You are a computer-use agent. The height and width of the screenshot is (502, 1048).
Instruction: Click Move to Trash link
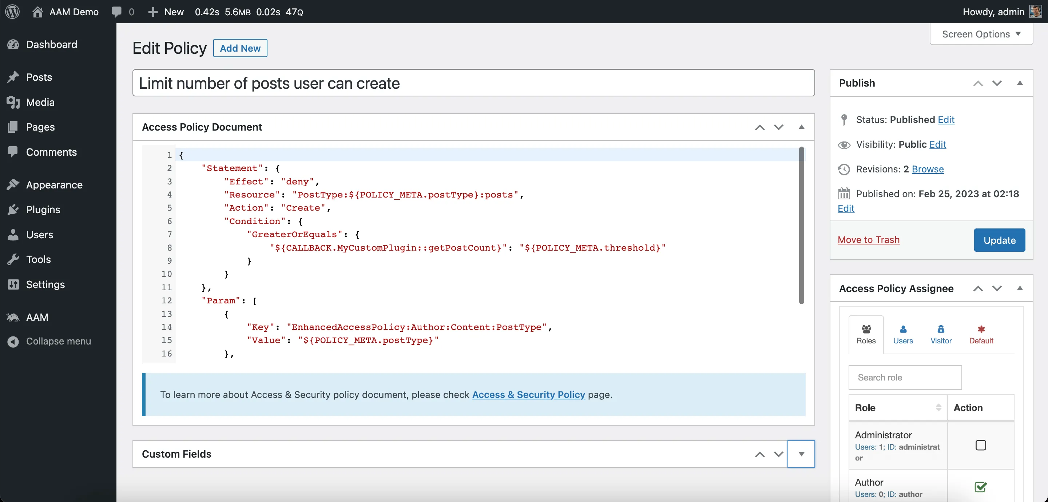(868, 240)
